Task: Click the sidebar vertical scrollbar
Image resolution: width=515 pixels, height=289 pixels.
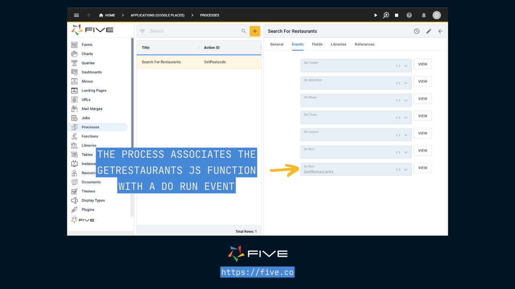Action: pyautogui.click(x=132, y=128)
